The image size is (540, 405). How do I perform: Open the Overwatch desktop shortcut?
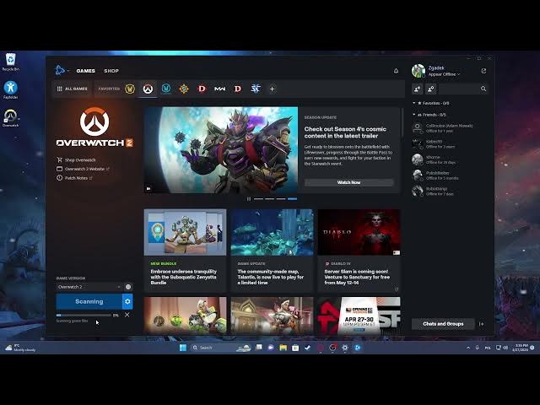pyautogui.click(x=11, y=118)
